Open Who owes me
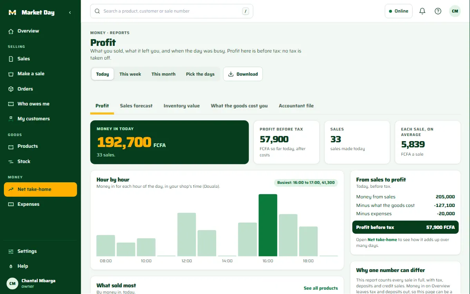The width and height of the screenshot is (470, 294). click(40, 104)
